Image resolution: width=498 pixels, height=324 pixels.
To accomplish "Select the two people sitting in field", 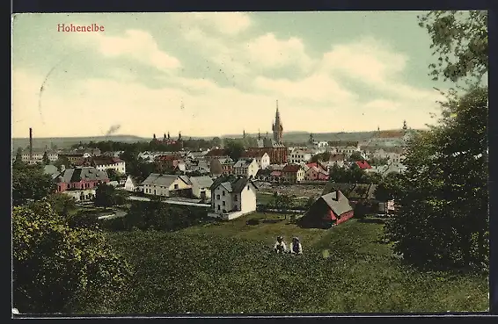I will coord(288,245).
